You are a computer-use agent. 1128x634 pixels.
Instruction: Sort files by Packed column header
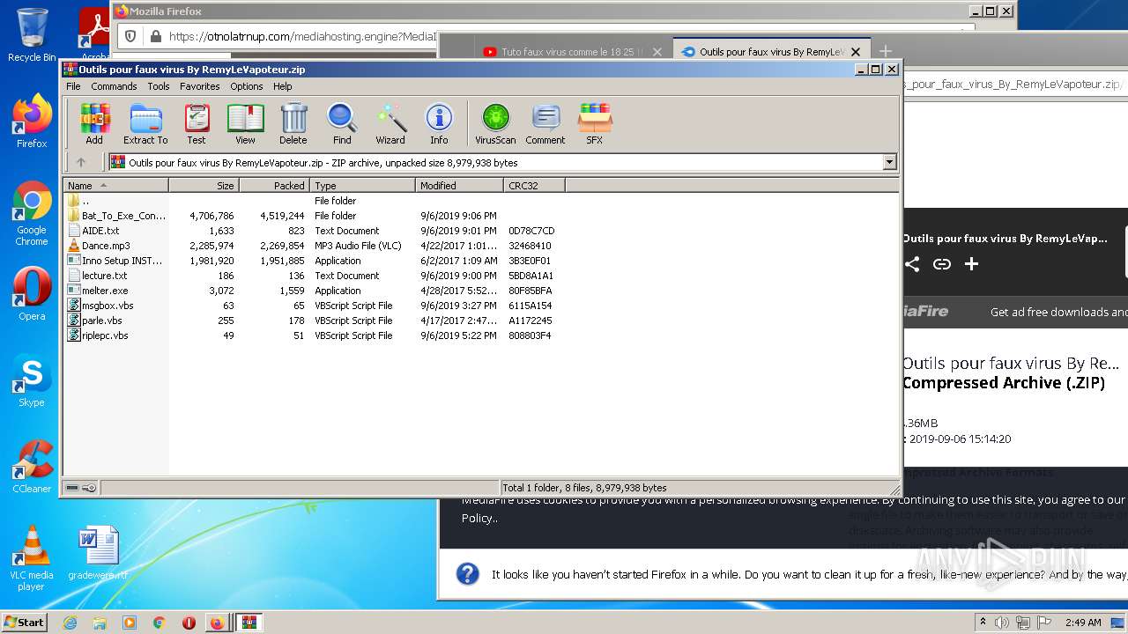point(274,185)
